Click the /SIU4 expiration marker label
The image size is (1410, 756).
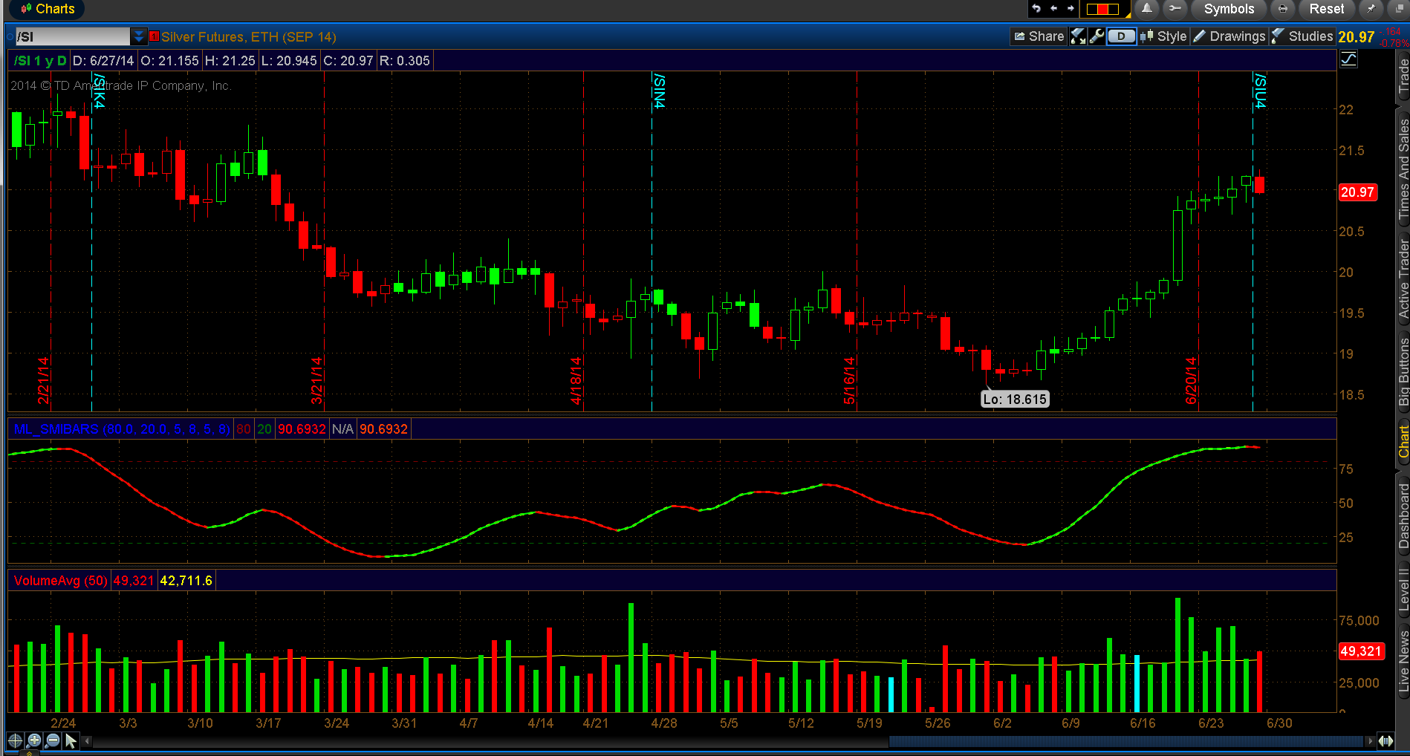tap(1260, 90)
